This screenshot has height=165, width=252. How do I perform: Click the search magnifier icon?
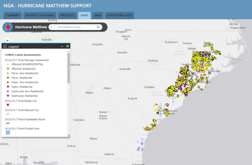click(x=98, y=27)
